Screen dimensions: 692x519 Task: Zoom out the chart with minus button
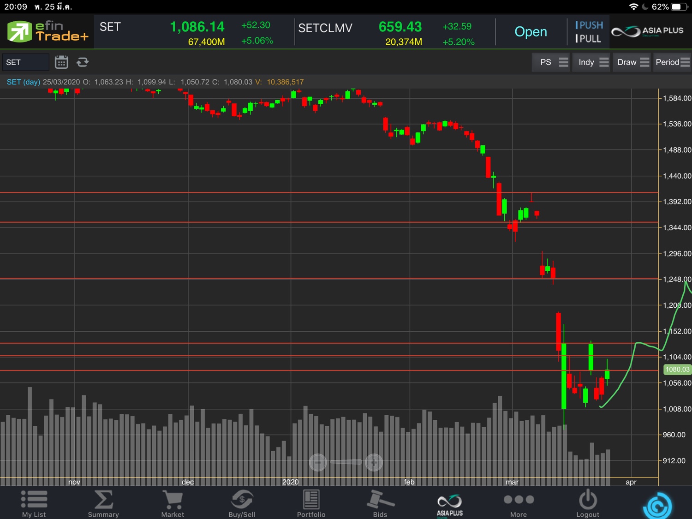[x=318, y=462]
